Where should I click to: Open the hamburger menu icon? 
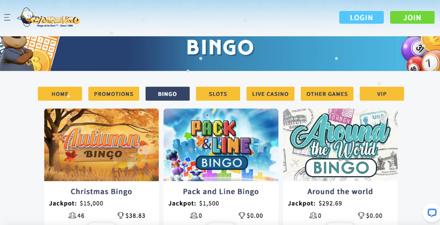pyautogui.click(x=7, y=17)
